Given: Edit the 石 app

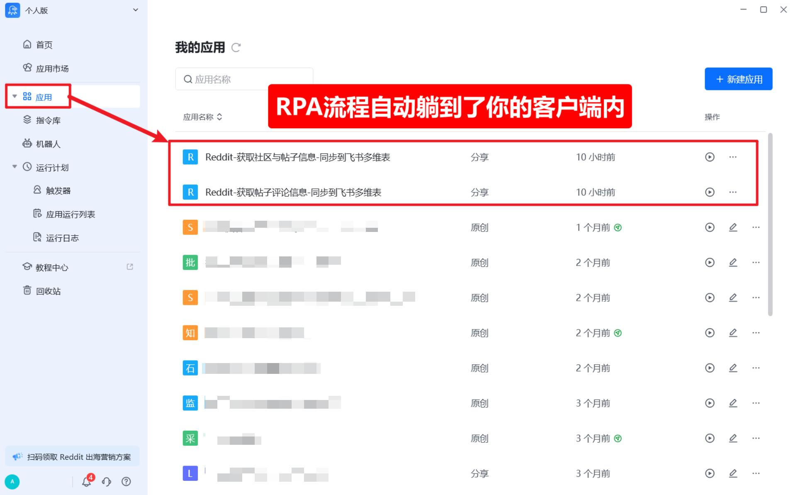Looking at the screenshot, I should tap(733, 368).
